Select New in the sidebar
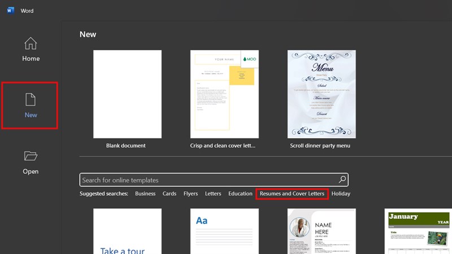This screenshot has height=254, width=452. pyautogui.click(x=31, y=106)
